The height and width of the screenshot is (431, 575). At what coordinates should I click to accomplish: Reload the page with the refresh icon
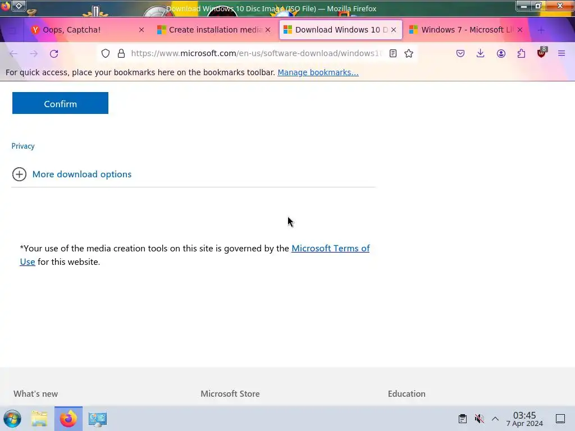(54, 54)
